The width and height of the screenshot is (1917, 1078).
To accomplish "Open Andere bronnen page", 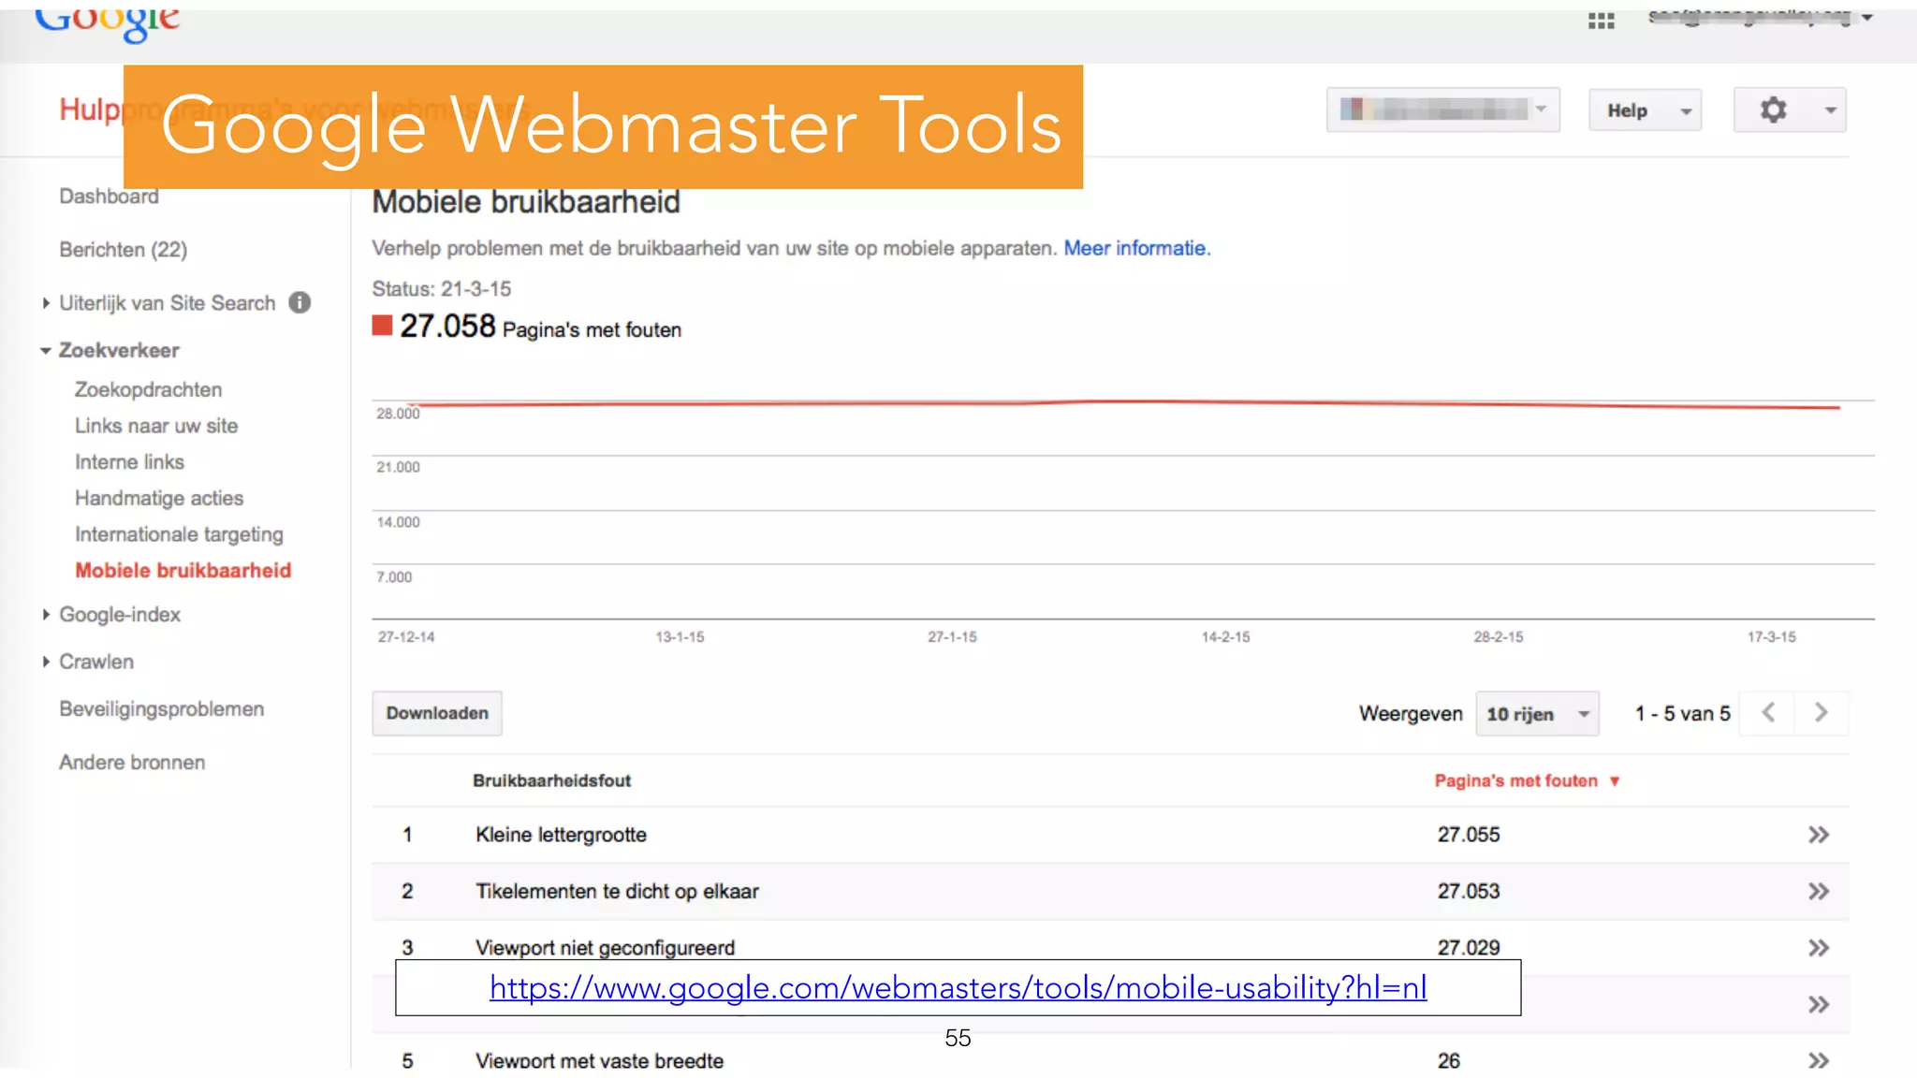I will click(132, 763).
